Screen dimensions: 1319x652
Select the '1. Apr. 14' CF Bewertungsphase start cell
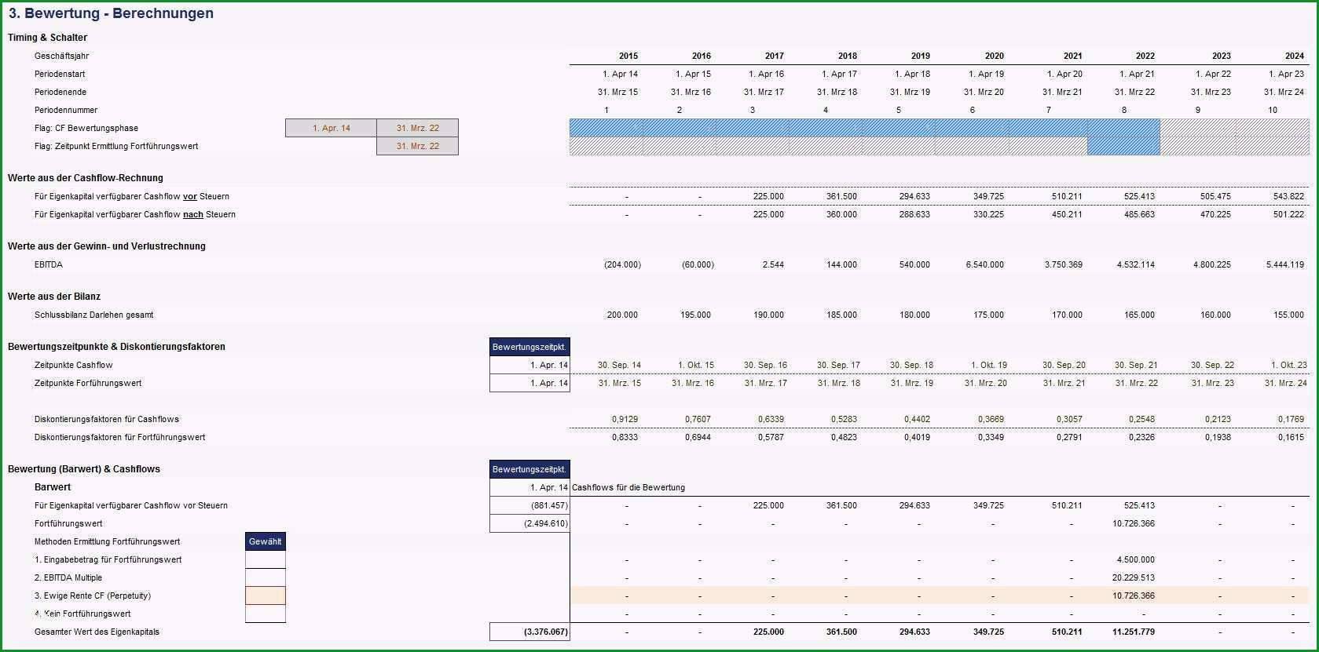point(331,128)
